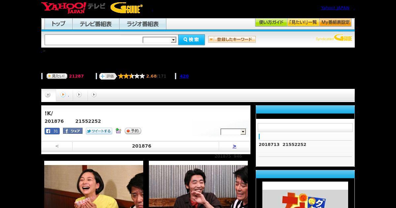Expand 登録したキーワード dropdown

click(x=232, y=39)
